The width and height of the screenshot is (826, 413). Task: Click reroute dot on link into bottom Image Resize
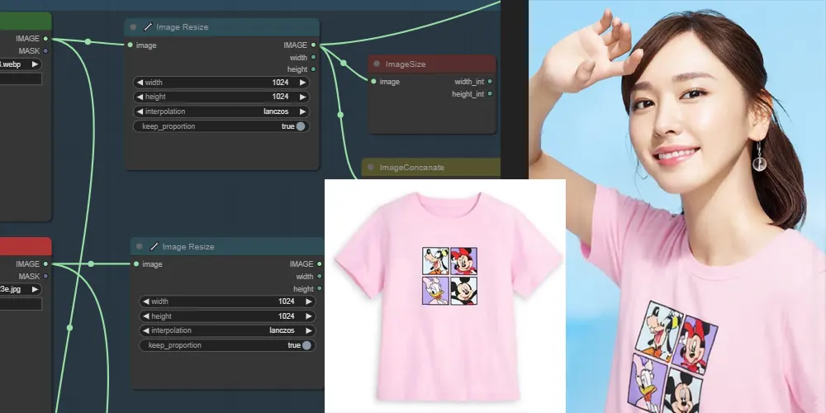91,264
